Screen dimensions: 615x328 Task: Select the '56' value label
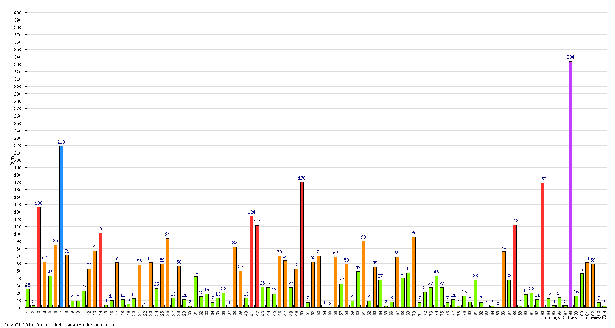point(179,262)
